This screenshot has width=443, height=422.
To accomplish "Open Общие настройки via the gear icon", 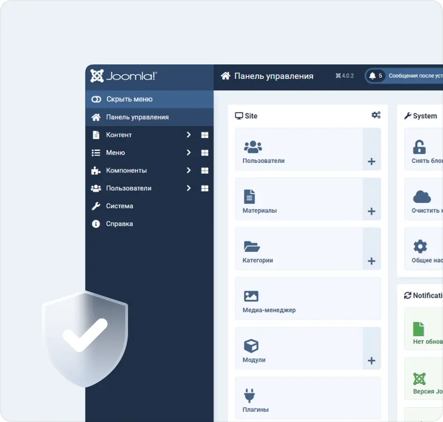I will tap(420, 245).
